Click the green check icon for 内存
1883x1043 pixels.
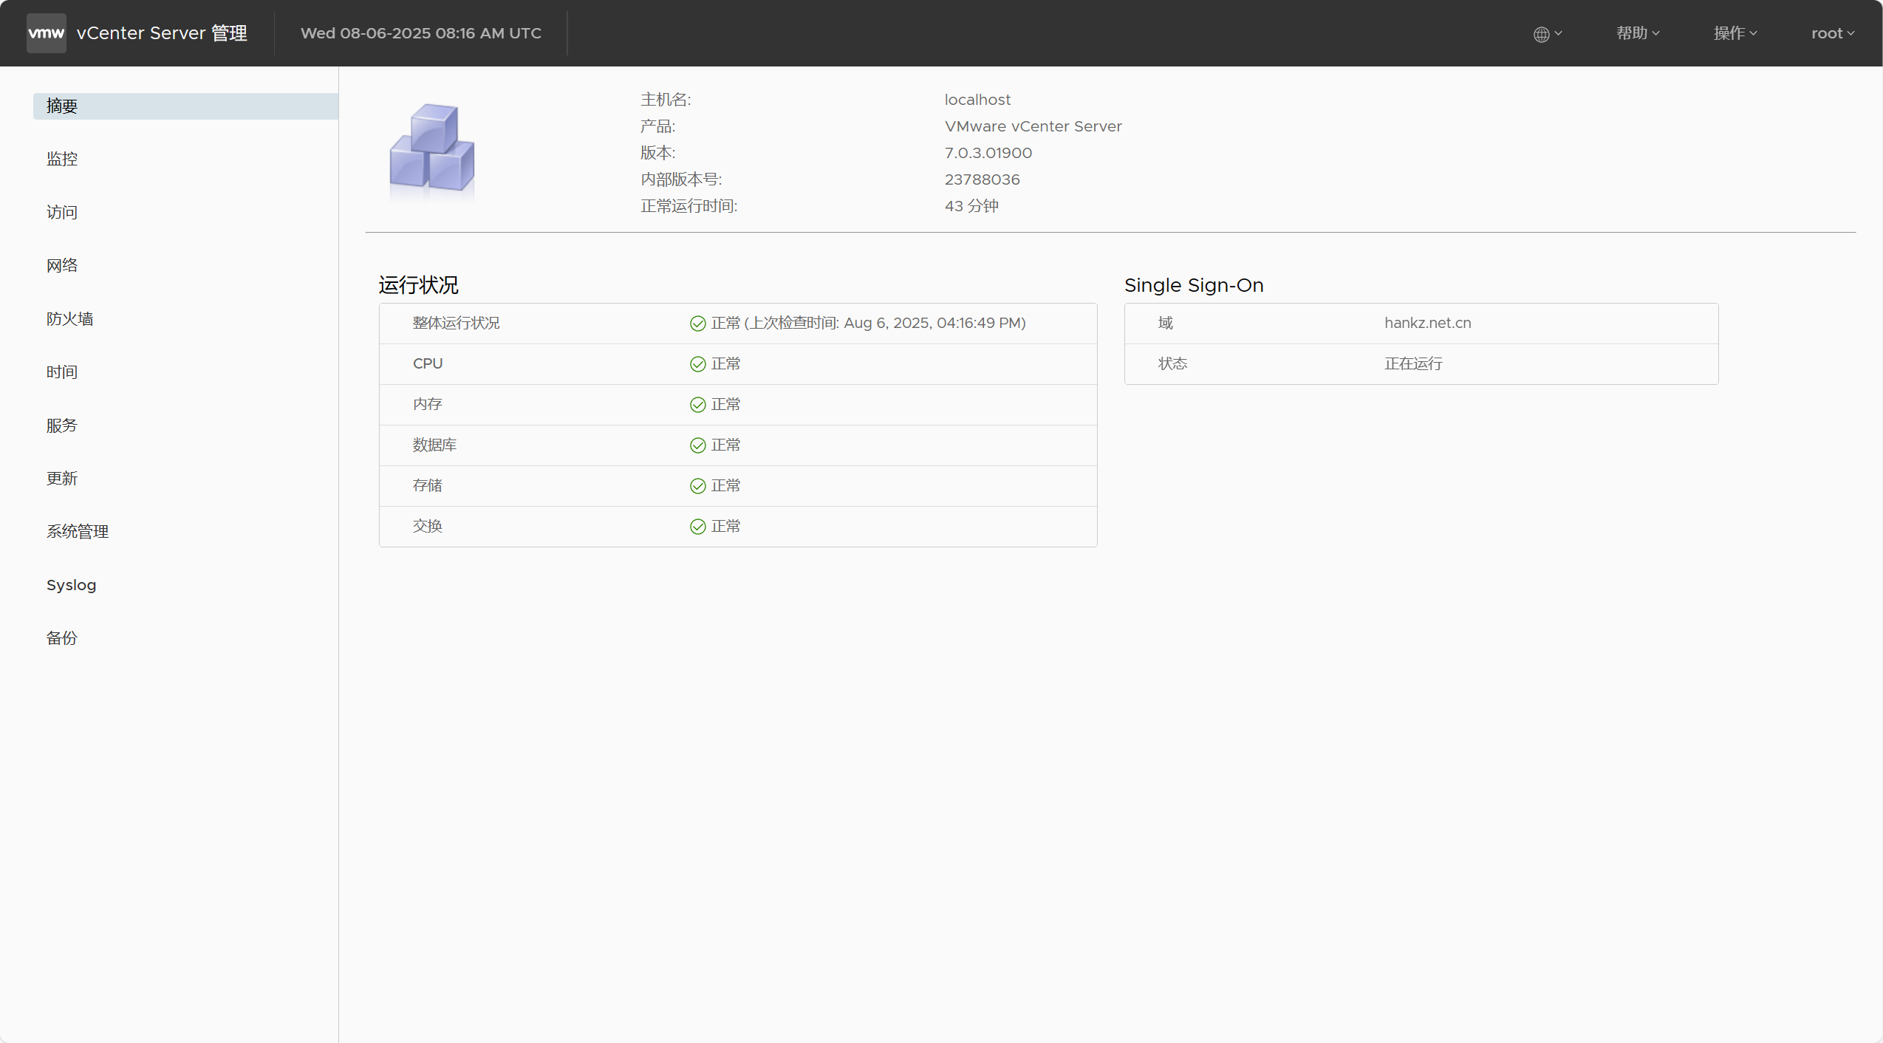click(697, 405)
